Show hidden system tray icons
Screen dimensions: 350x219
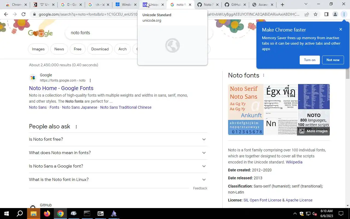(x=295, y=214)
